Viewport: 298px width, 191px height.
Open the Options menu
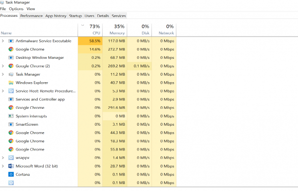point(16,9)
